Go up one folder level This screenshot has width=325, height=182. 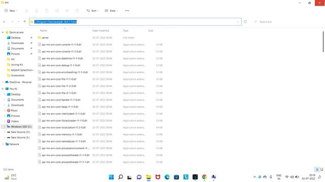(24, 22)
